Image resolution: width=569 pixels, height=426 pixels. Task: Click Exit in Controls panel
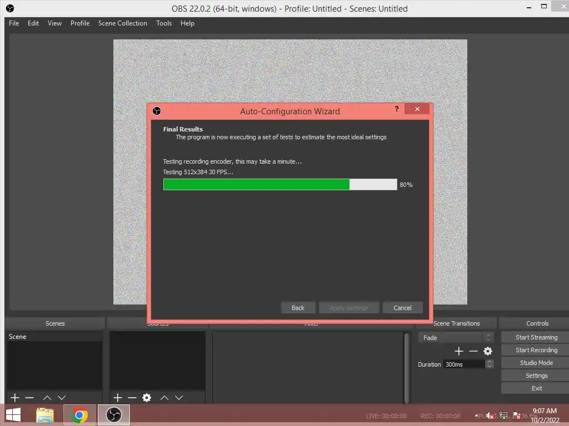[536, 388]
